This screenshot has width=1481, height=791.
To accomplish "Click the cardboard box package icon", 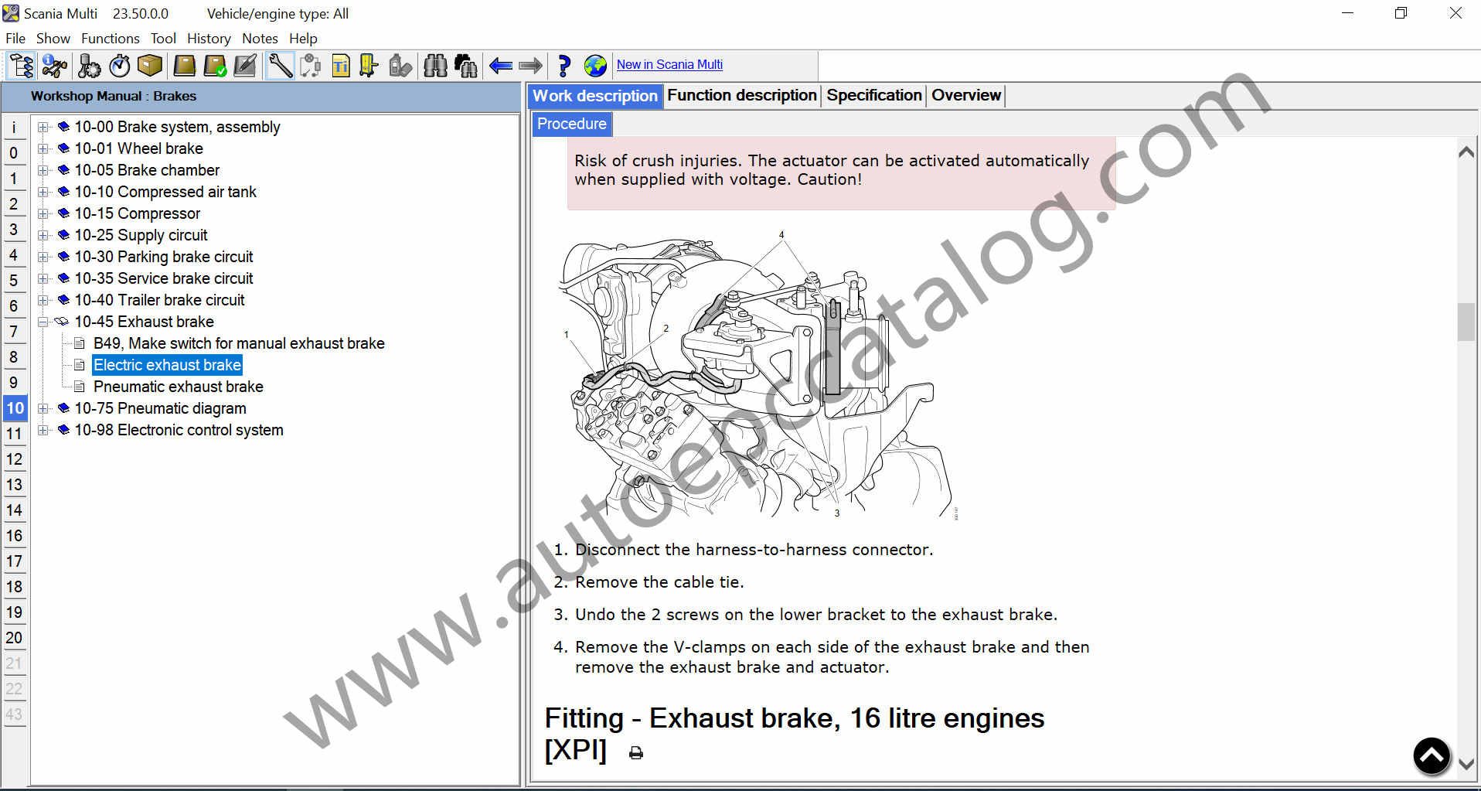I will coord(150,66).
